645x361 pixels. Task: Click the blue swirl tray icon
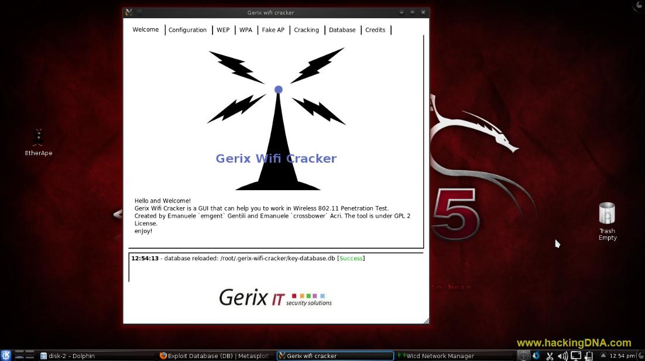(x=536, y=356)
